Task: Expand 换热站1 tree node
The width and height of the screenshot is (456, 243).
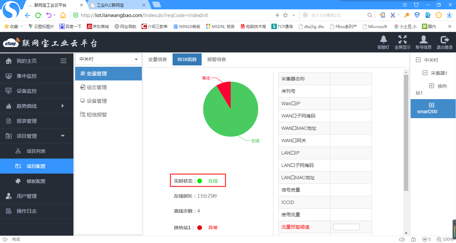Action: click(x=431, y=86)
